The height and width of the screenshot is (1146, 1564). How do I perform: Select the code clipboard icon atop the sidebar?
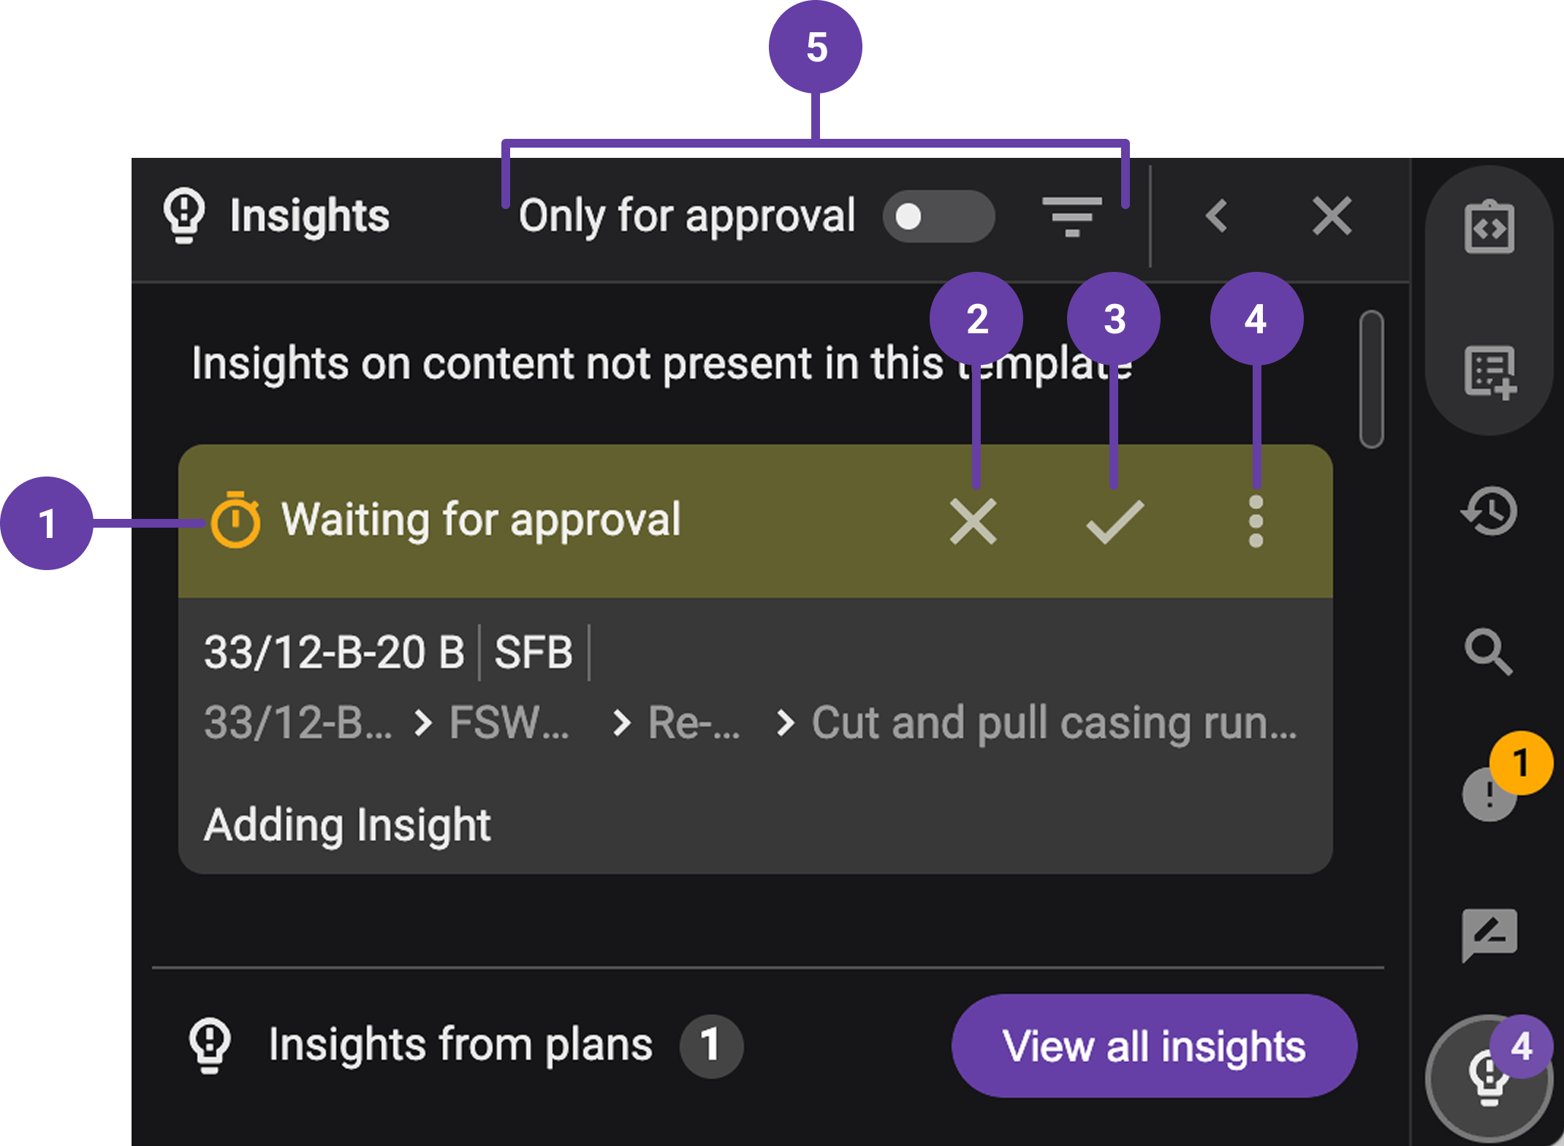click(x=1489, y=228)
